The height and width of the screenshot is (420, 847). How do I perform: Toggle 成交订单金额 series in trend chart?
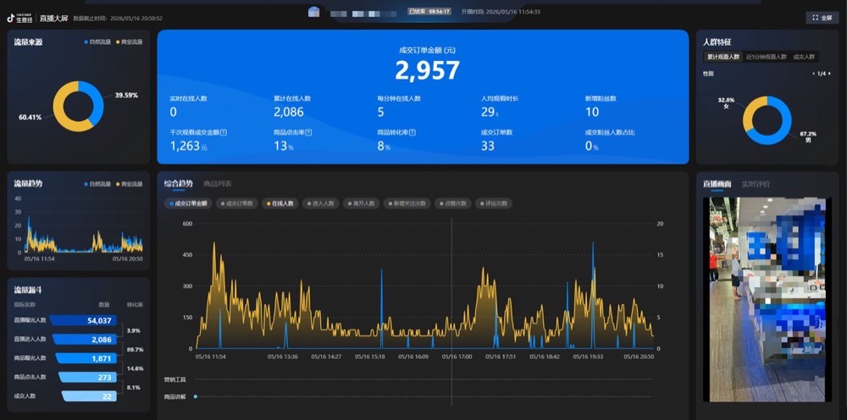(188, 203)
